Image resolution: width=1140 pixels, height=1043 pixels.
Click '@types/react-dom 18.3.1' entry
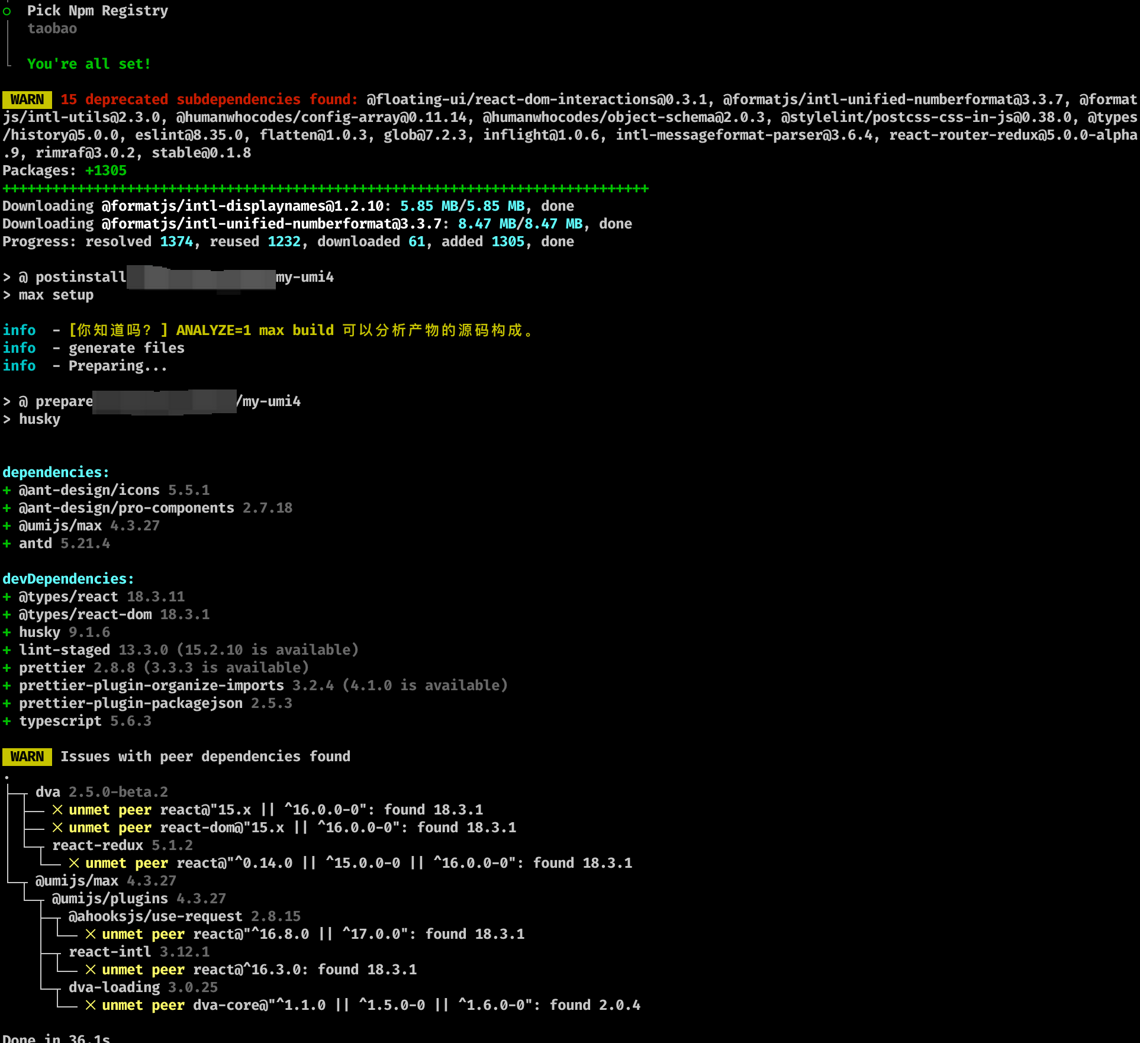pyautogui.click(x=106, y=614)
